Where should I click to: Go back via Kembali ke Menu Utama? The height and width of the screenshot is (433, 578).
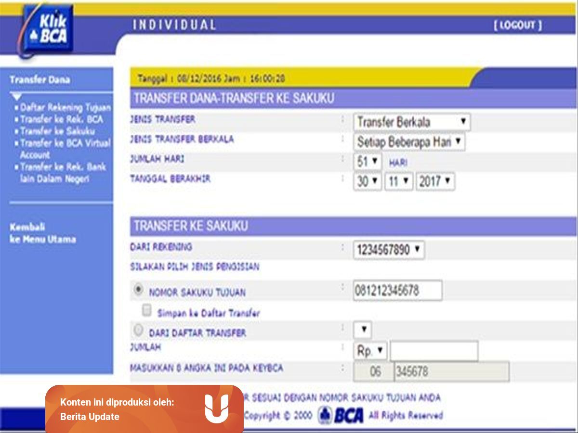(x=42, y=233)
